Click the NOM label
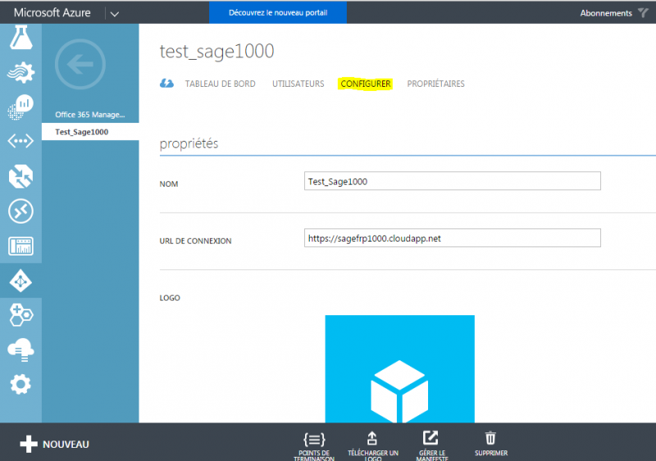The image size is (656, 461). click(169, 184)
